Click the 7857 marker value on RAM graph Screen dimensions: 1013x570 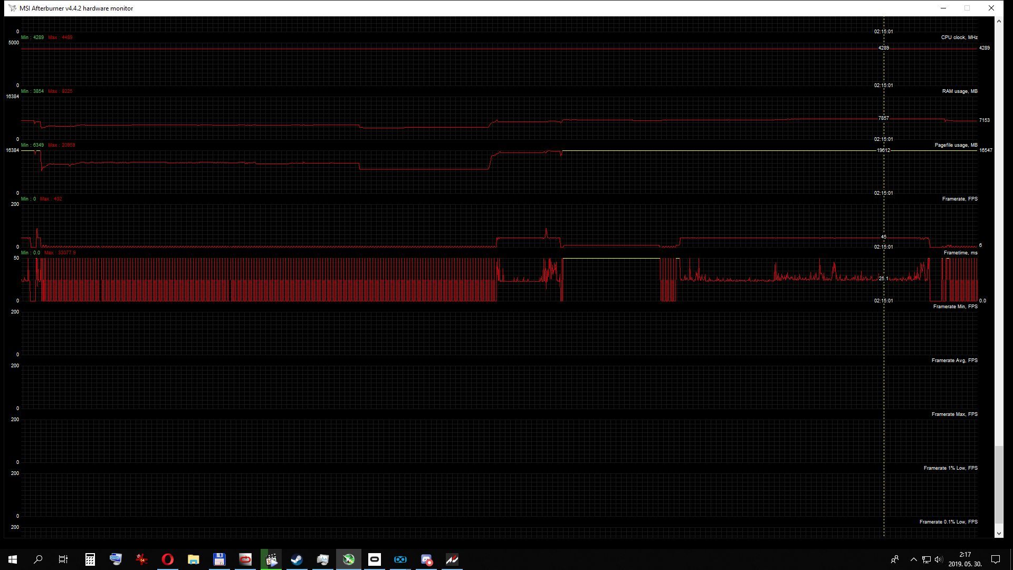point(884,118)
